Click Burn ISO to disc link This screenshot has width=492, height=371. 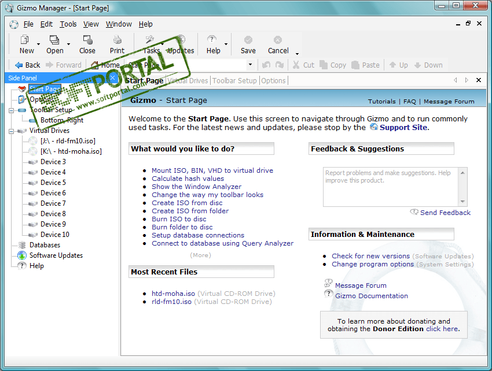(x=179, y=219)
